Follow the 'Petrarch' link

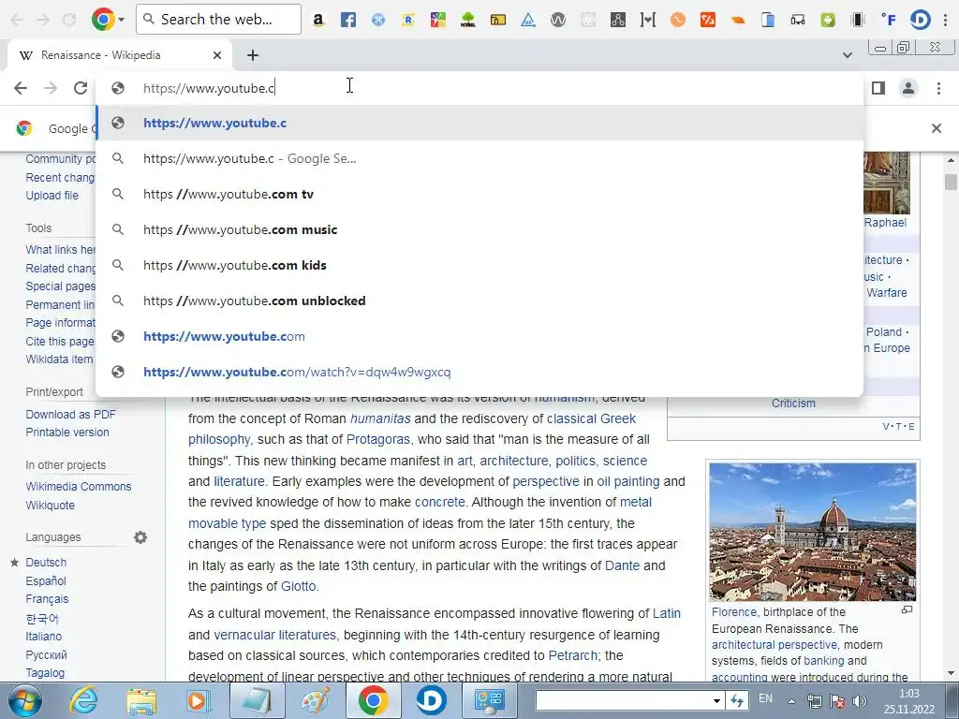(570, 655)
